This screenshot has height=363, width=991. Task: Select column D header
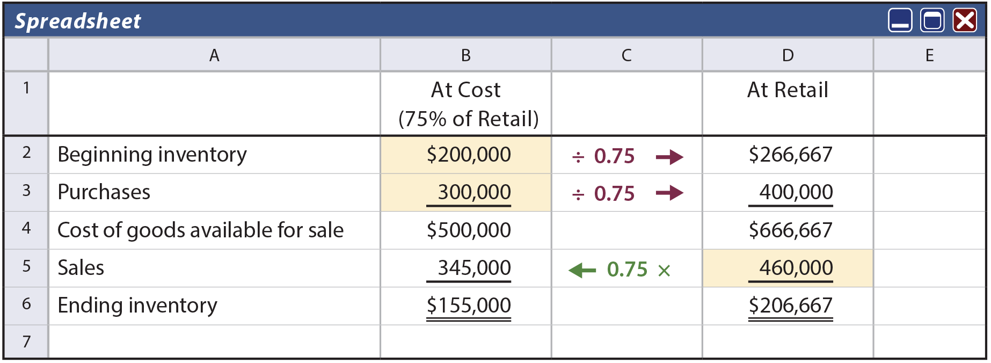tap(788, 55)
